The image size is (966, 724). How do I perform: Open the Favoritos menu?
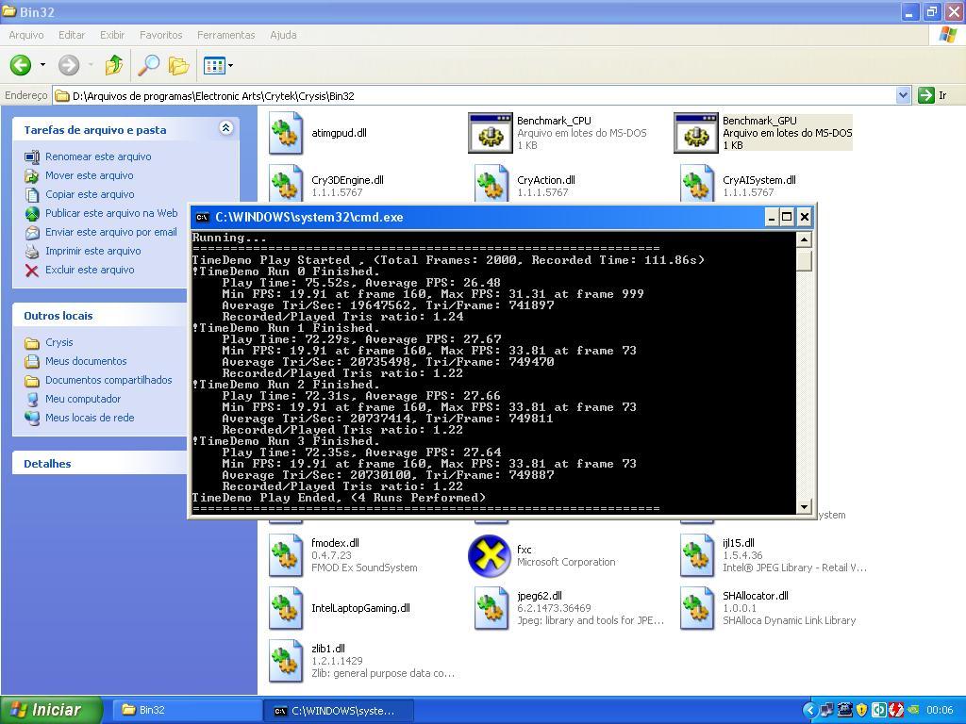[160, 35]
